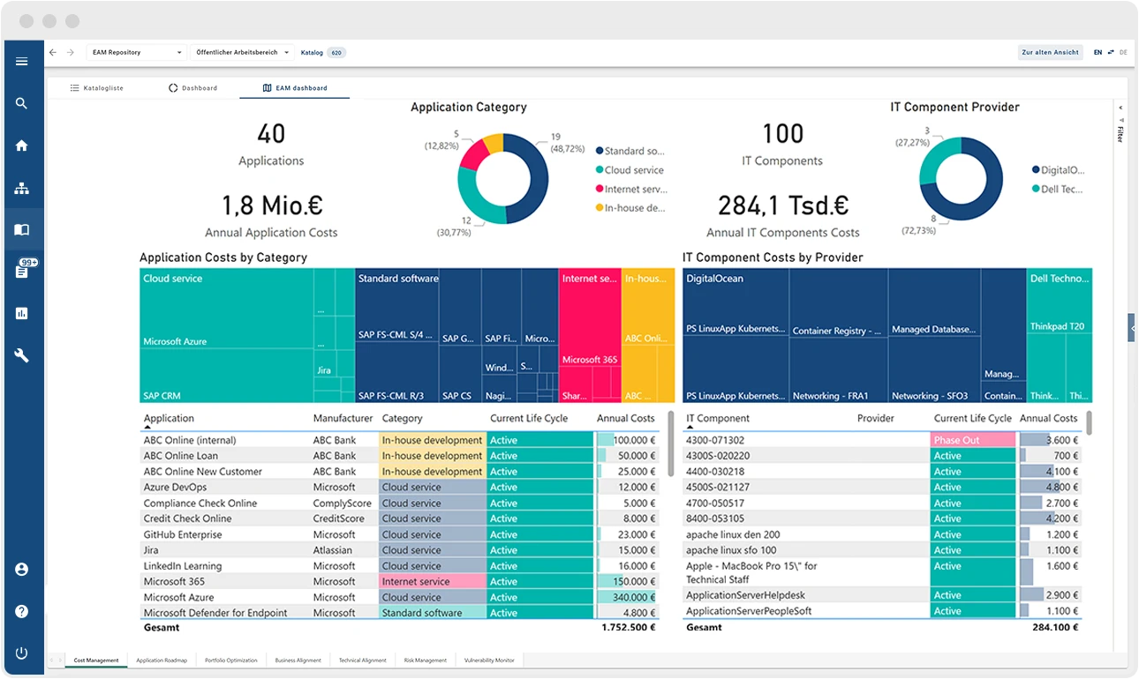Open the Risk Management sheet tab
This screenshot has height=679, width=1139.
pyautogui.click(x=426, y=660)
